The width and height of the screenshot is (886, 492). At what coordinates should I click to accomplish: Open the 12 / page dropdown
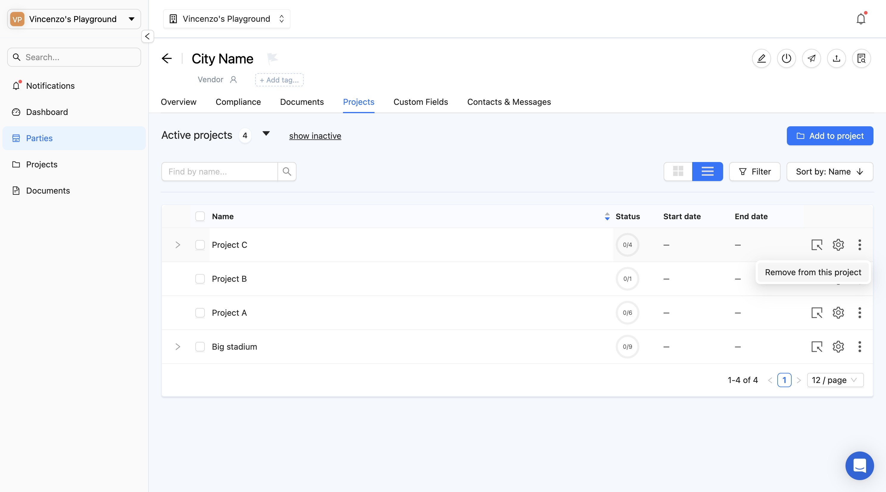pyautogui.click(x=835, y=380)
